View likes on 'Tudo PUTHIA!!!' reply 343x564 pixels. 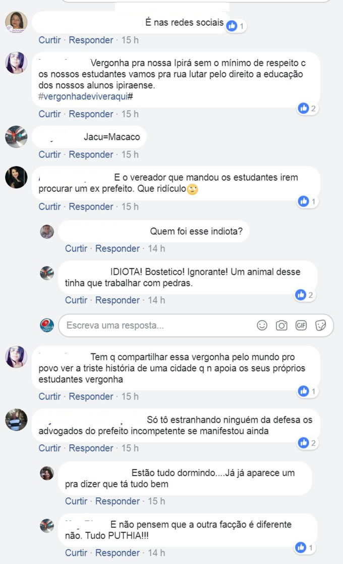[x=304, y=547]
